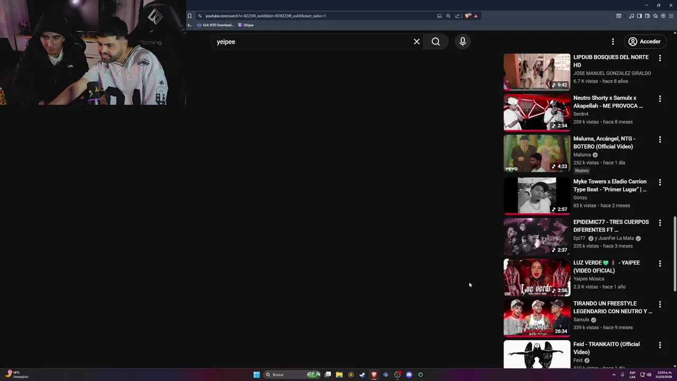Play the Luz Verde video thumbnail

click(537, 277)
